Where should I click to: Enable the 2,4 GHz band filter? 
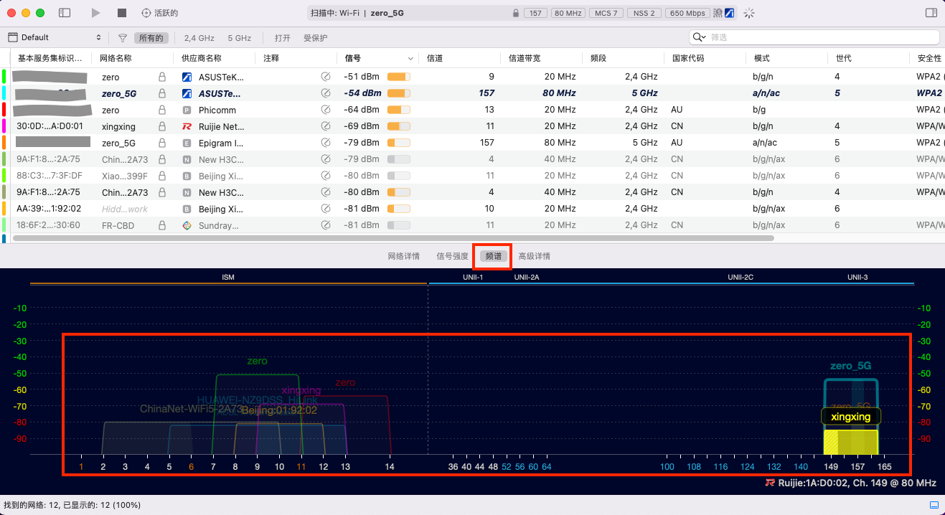[199, 38]
